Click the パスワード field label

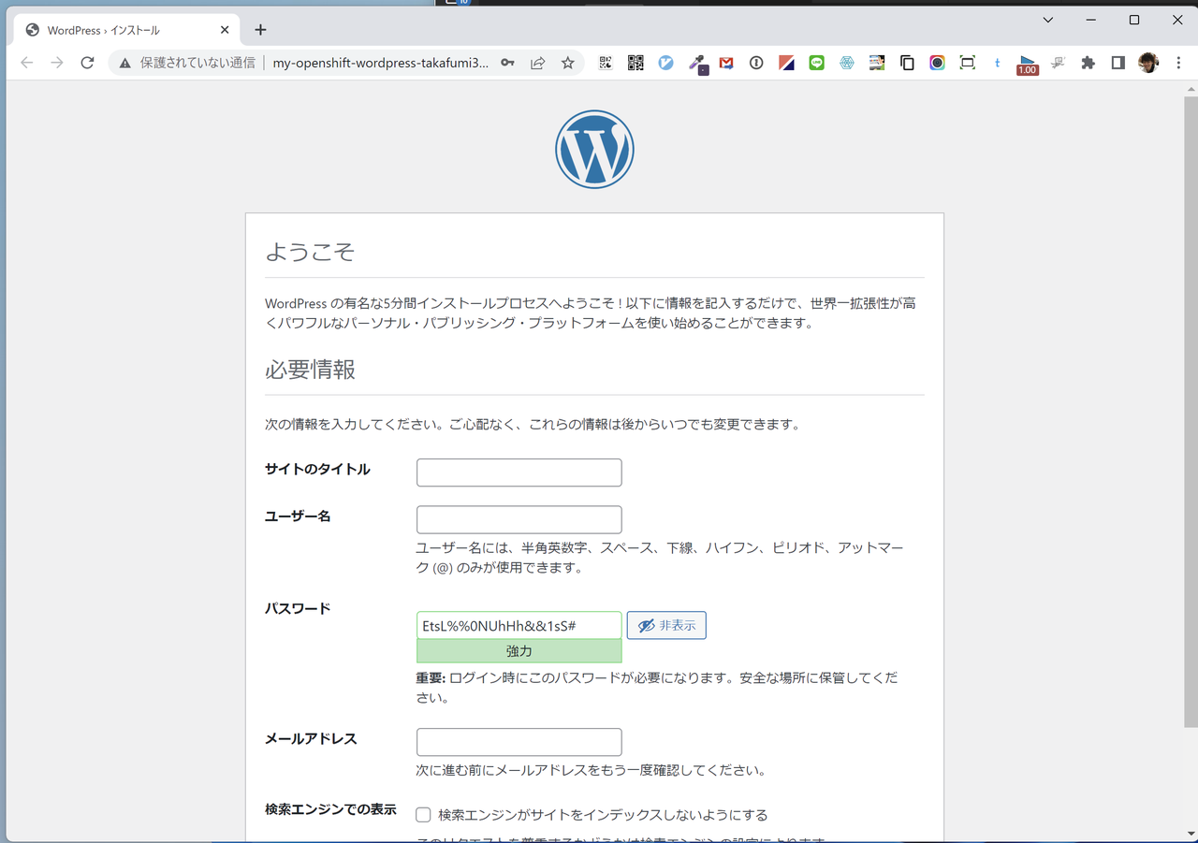click(298, 608)
